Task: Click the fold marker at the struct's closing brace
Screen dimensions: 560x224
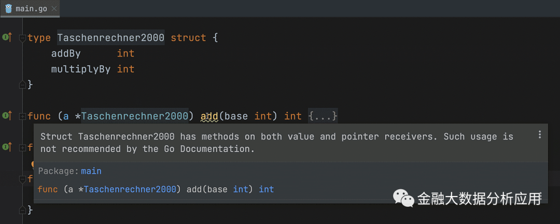Action: 22,85
